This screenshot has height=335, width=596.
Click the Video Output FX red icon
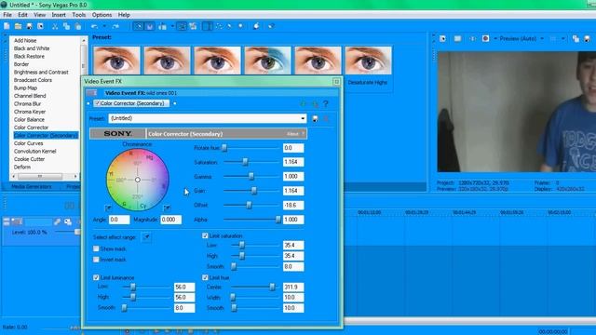(485, 39)
